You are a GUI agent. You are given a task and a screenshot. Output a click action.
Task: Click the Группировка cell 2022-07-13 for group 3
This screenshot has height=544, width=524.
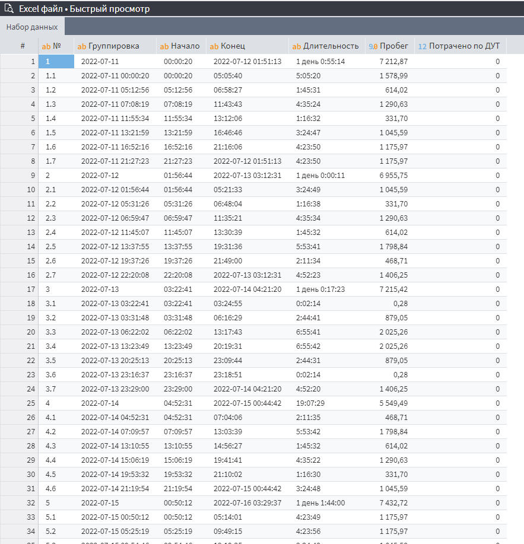tap(100, 289)
